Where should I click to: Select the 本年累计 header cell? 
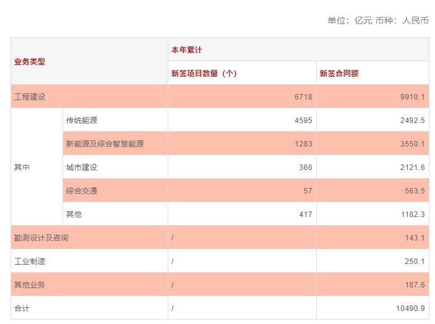pyautogui.click(x=186, y=49)
